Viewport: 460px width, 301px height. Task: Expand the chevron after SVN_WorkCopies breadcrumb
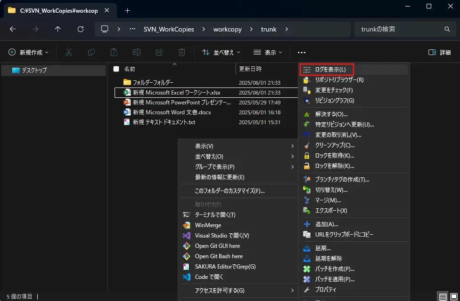pyautogui.click(x=204, y=29)
